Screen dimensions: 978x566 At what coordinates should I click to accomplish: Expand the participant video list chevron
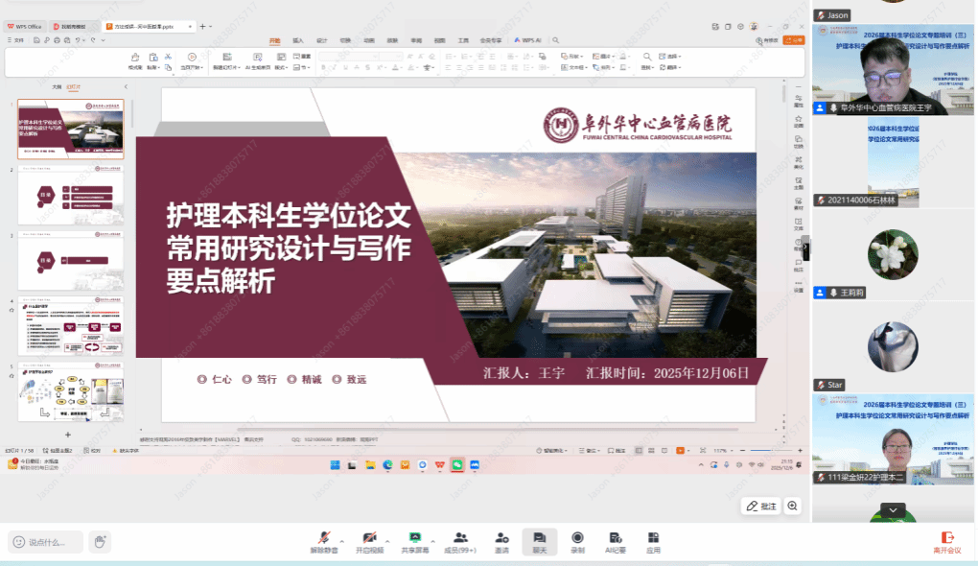(893, 509)
